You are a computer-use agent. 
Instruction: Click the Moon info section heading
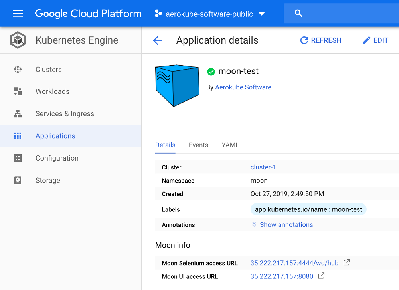coord(172,245)
